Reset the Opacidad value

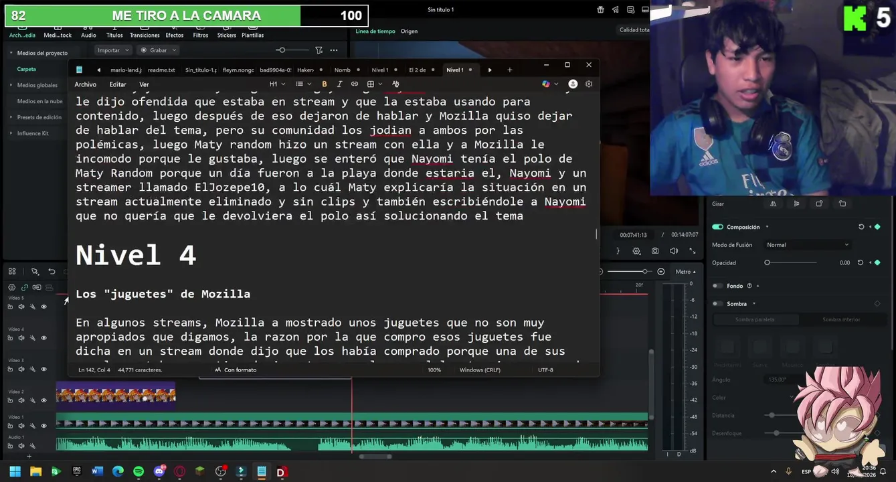(x=861, y=262)
